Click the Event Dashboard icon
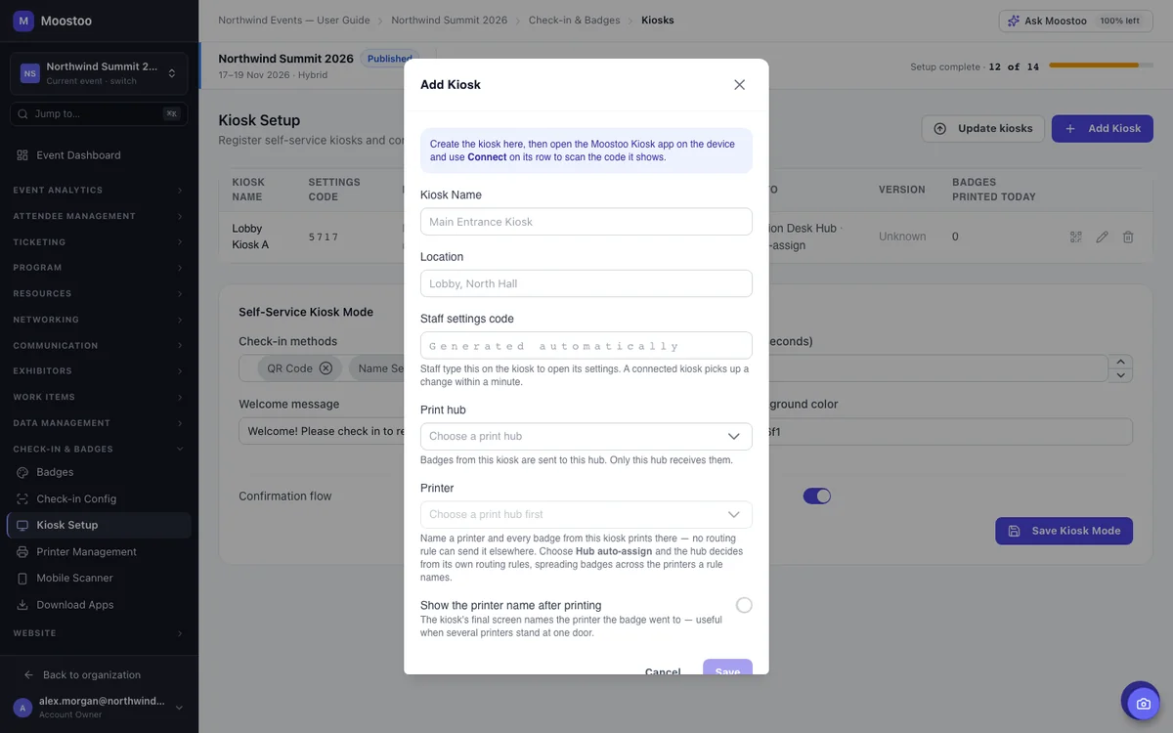 click(22, 155)
